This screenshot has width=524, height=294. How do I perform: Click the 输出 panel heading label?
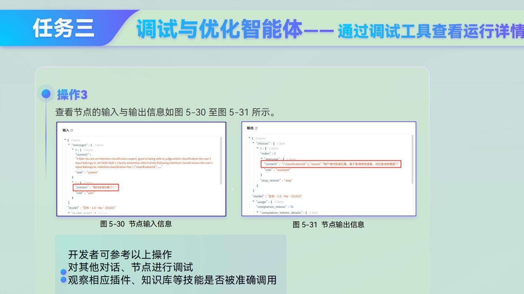[x=250, y=128]
